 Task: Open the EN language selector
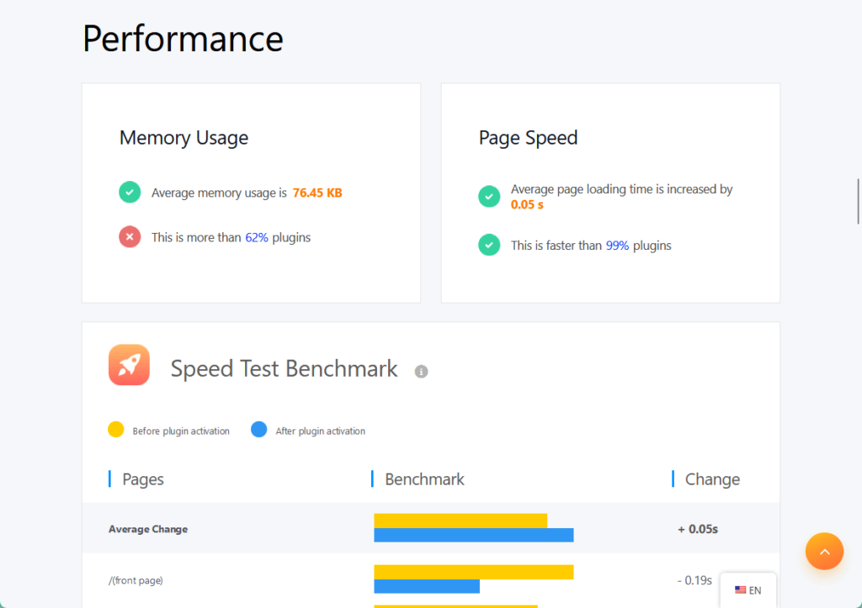point(748,589)
